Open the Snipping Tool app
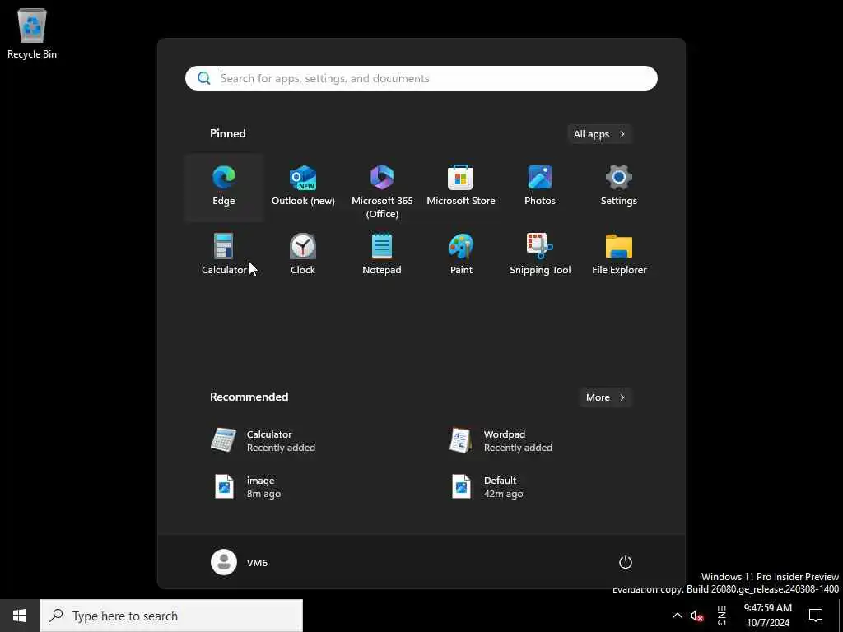 click(x=540, y=255)
